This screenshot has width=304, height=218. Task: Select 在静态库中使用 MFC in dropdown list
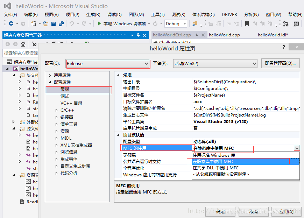coord(246,162)
